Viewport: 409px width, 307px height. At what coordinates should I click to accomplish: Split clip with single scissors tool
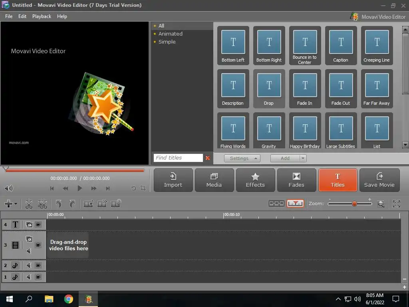pyautogui.click(x=29, y=203)
